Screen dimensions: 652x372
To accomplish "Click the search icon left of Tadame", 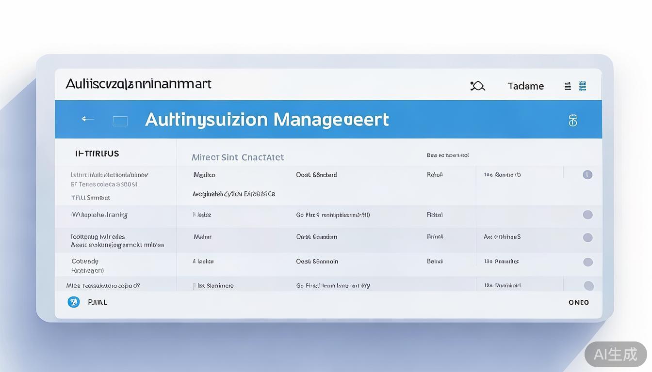I will [x=477, y=86].
